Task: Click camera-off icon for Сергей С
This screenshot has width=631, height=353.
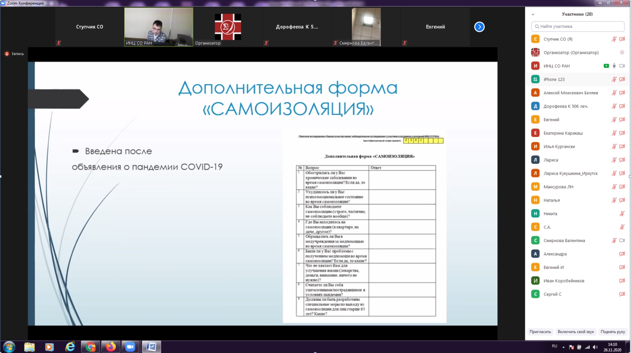Action: [x=622, y=294]
